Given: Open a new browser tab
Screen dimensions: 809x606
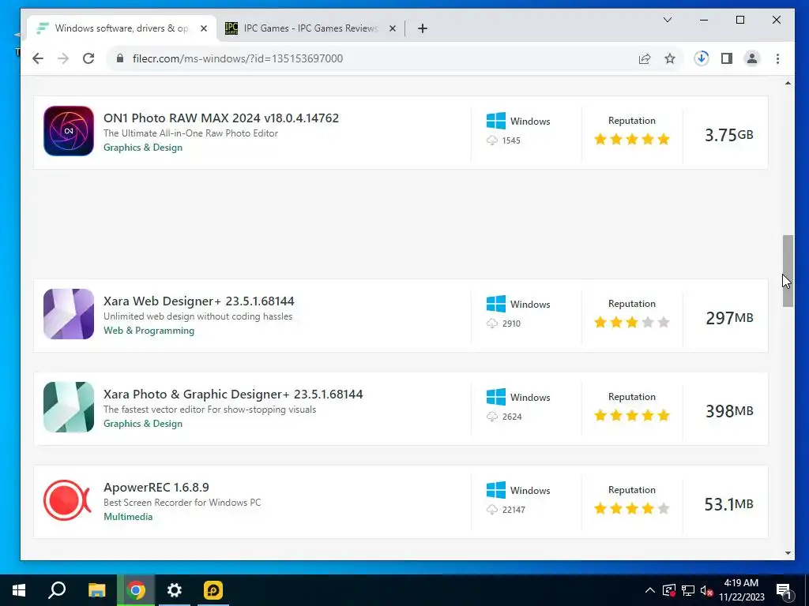Looking at the screenshot, I should [423, 28].
